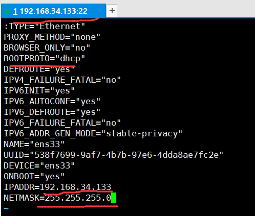The width and height of the screenshot is (255, 216).
Task: Click the NETMASK=255.255.255.0 line
Action: point(57,198)
